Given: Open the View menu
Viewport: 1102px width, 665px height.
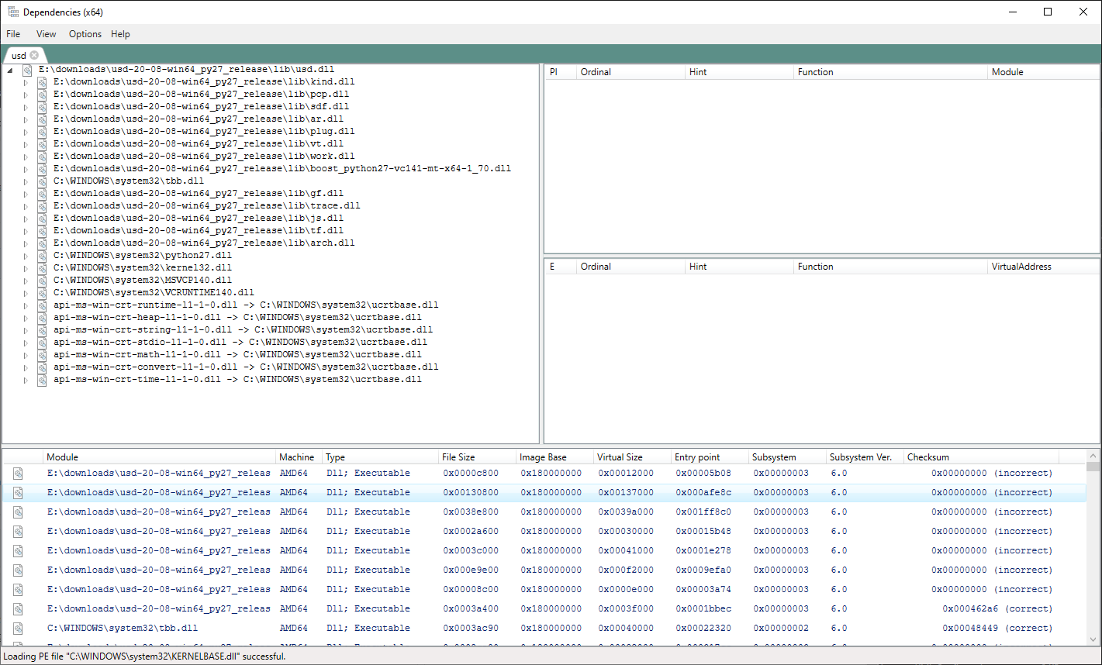Looking at the screenshot, I should 46,33.
